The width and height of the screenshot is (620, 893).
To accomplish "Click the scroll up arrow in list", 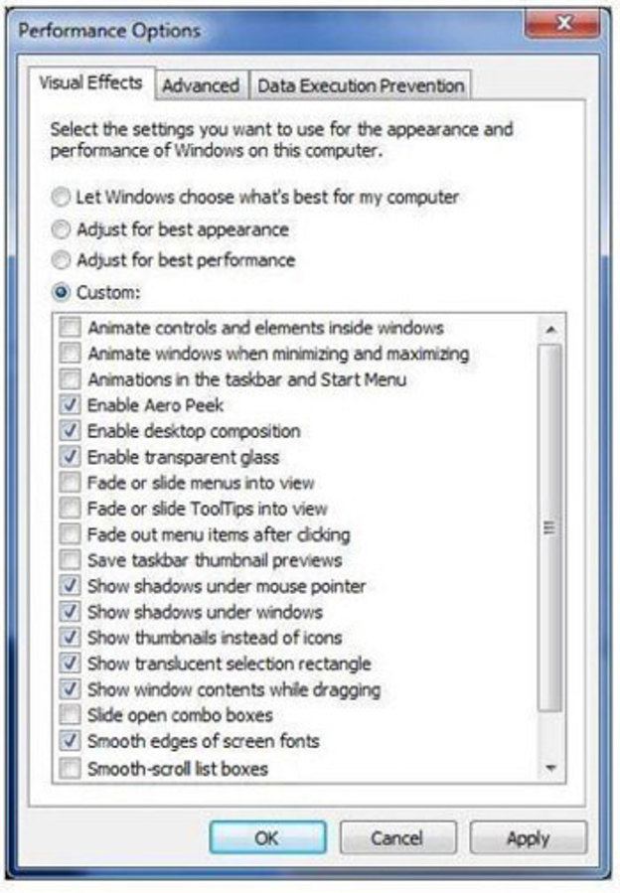I will pos(550,329).
